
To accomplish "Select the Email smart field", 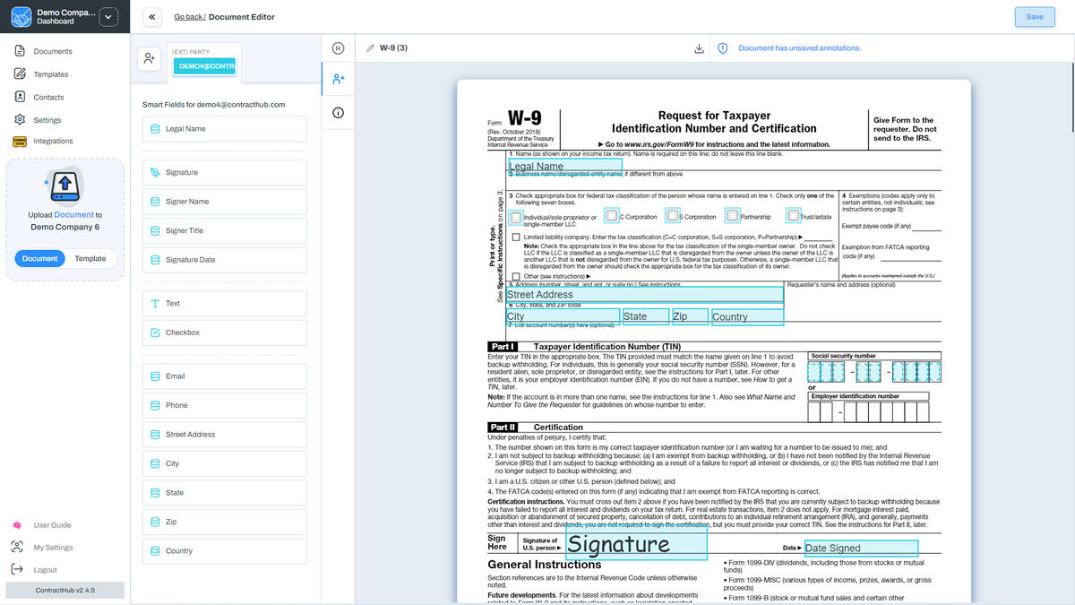I will click(x=225, y=376).
